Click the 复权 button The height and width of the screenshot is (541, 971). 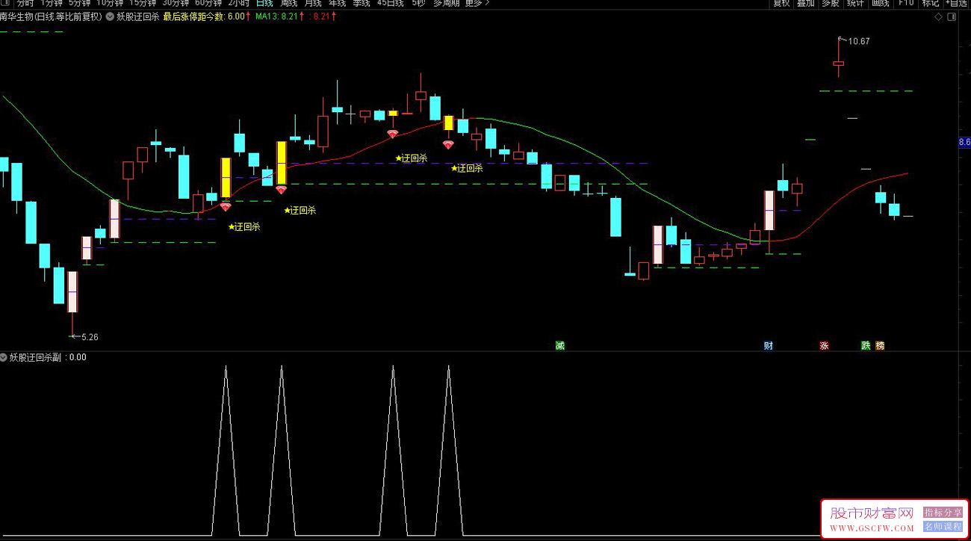782,3
